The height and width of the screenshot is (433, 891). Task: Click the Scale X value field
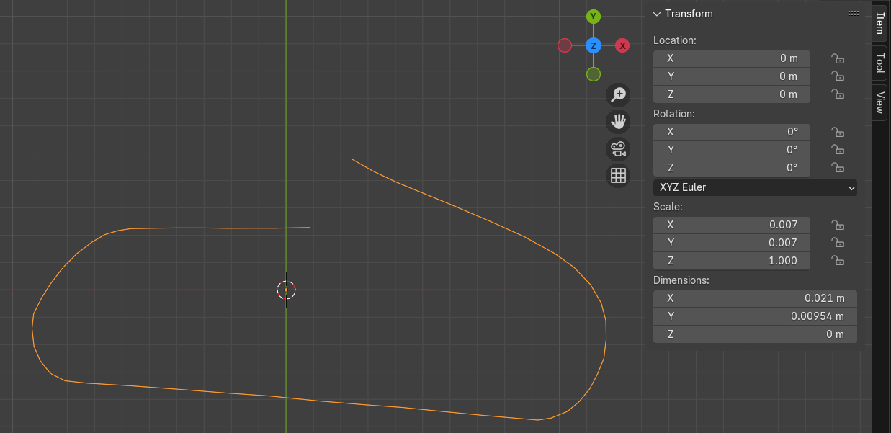731,225
